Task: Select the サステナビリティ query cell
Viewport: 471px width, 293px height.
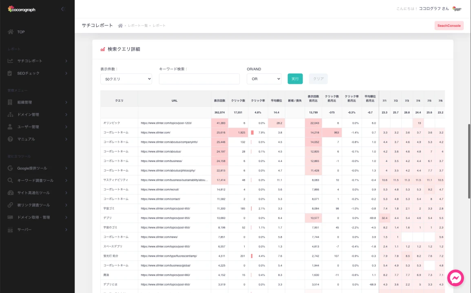Action: [x=119, y=180]
